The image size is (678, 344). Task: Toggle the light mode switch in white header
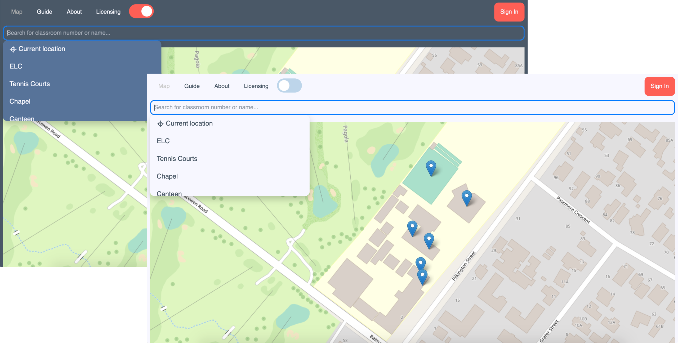tap(289, 86)
